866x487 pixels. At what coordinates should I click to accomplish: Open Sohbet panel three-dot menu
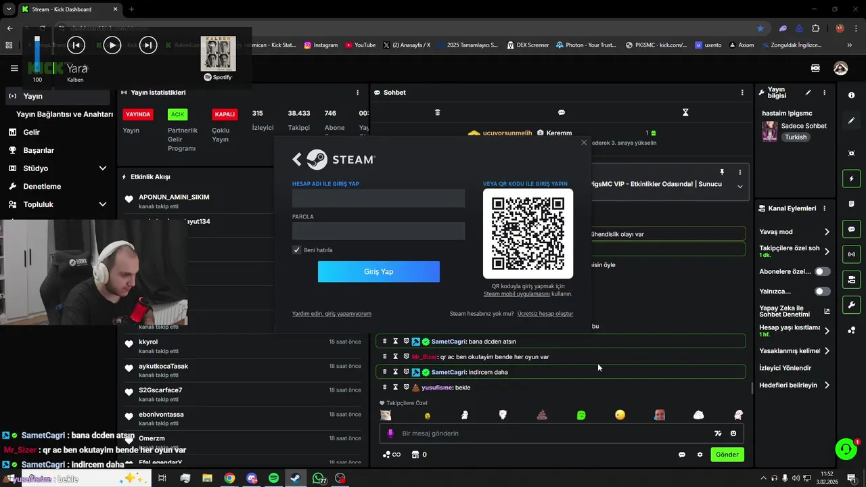(x=742, y=93)
